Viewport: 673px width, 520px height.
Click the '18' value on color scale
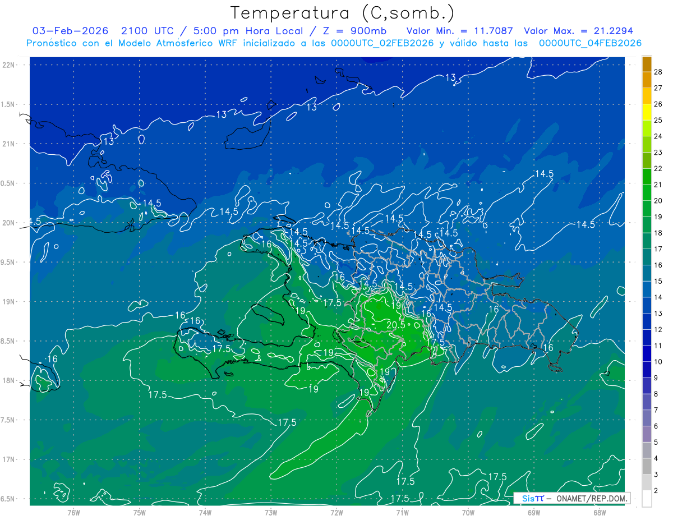(x=658, y=233)
